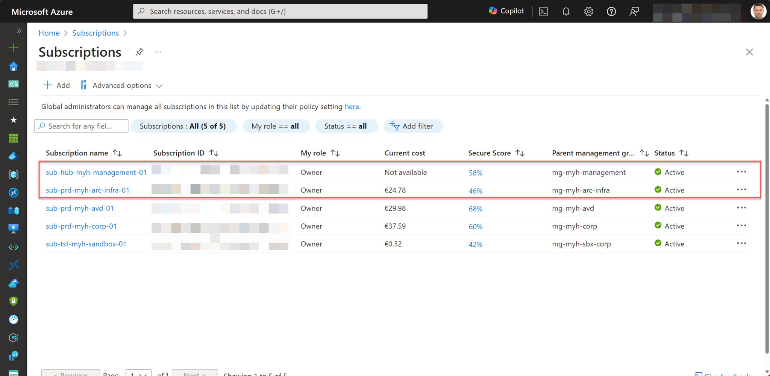Screen dimensions: 770x376
Task: Open the ellipsis menu beside Subscriptions title
Action: [x=158, y=52]
